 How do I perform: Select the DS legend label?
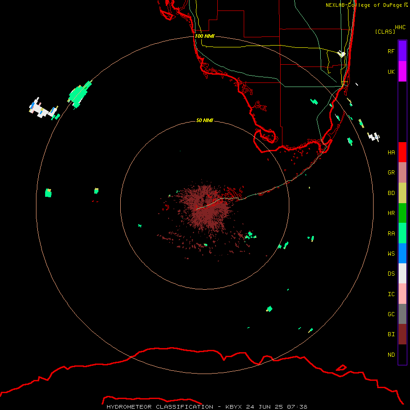391,273
